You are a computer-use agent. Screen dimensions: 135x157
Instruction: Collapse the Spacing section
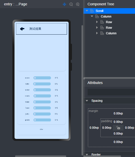87,101
